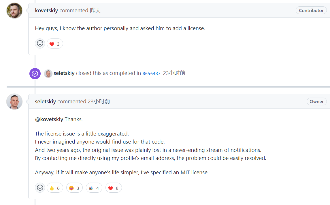Open seletskiy username in comment header

tap(46, 101)
